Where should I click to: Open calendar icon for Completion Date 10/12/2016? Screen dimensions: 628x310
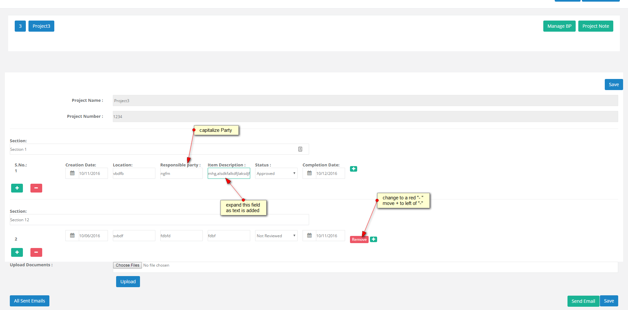[x=309, y=173]
